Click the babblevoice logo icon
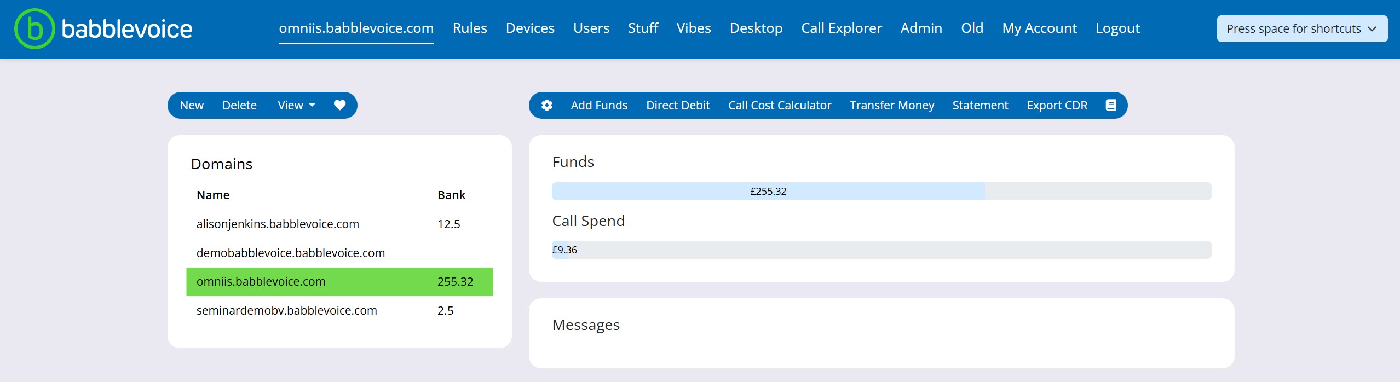Viewport: 1400px width, 382px height. tap(34, 28)
